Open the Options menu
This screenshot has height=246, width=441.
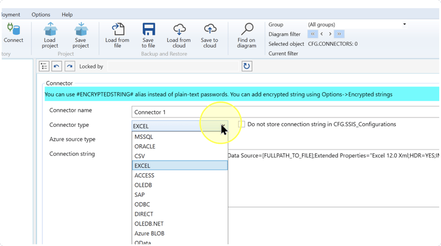tap(41, 15)
